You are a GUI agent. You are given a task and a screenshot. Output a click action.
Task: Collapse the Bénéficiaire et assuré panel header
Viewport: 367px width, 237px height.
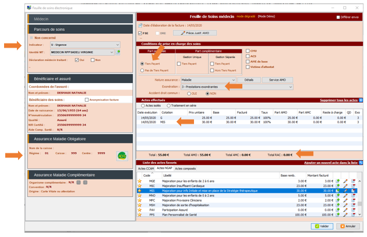(80, 78)
